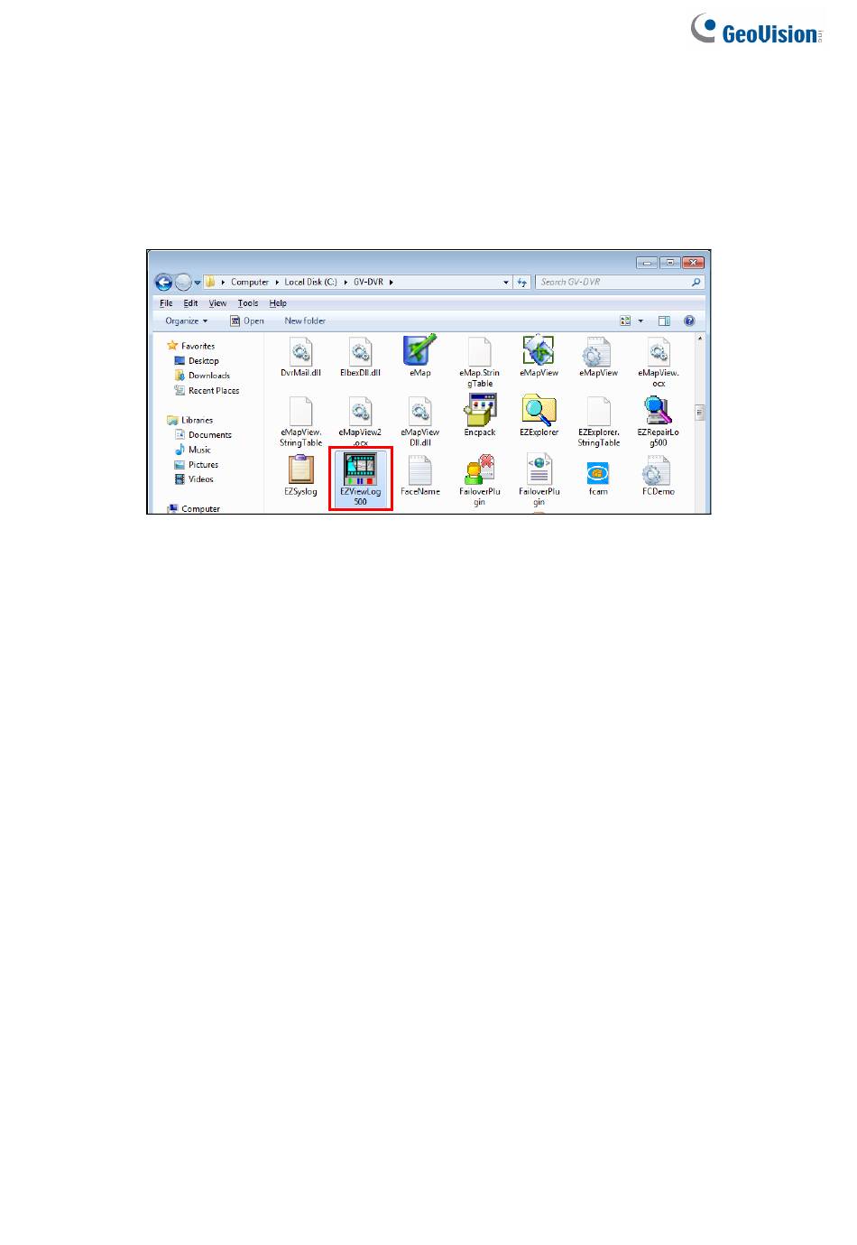The image size is (857, 1245).
Task: Go to Computer in the address bar
Action: click(x=250, y=283)
